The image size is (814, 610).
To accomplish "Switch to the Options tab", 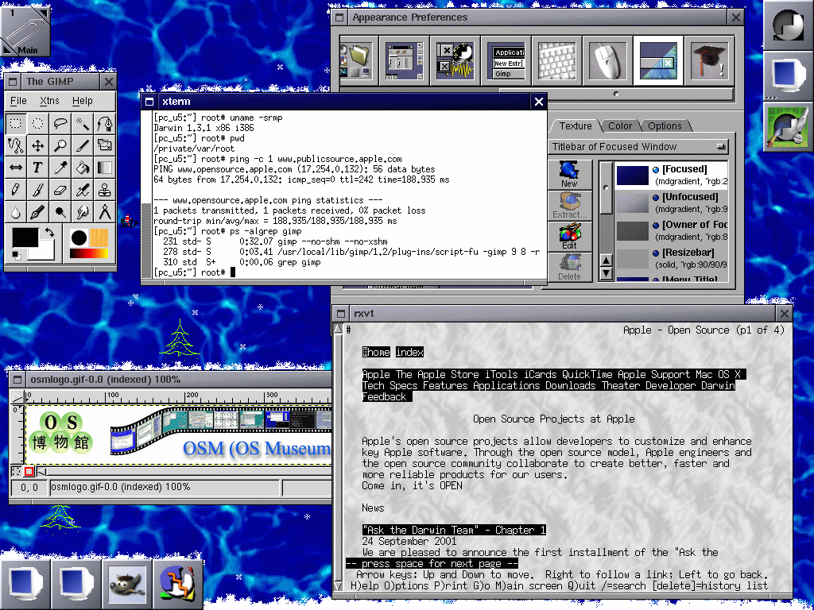I will tap(665, 126).
